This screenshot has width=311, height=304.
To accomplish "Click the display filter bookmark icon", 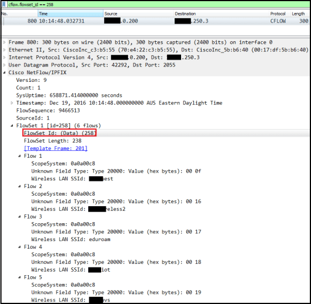I will tap(4, 4).
